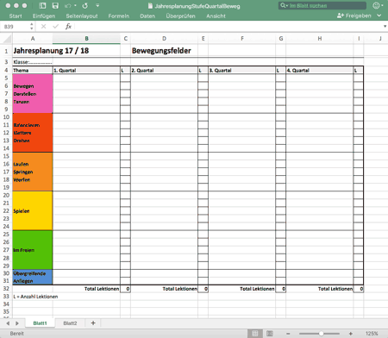The width and height of the screenshot is (388, 338).
Task: Click the Im Blatt suchen search field
Action: pyautogui.click(x=322, y=5)
